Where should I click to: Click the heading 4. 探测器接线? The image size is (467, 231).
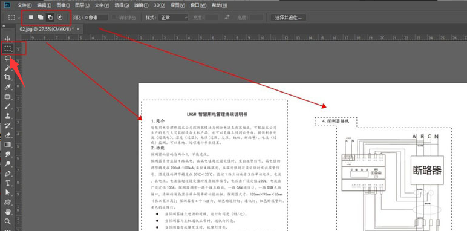tap(335, 122)
